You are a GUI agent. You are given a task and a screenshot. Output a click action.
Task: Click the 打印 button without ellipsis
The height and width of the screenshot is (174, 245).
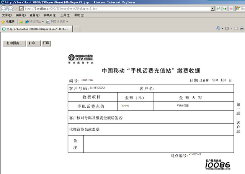pyautogui.click(x=46, y=43)
